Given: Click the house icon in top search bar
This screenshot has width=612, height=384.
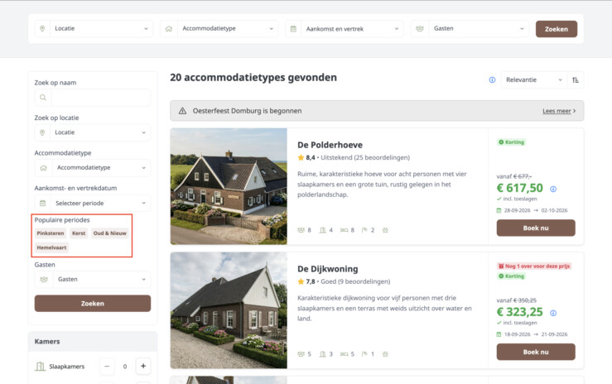Looking at the screenshot, I should (169, 28).
